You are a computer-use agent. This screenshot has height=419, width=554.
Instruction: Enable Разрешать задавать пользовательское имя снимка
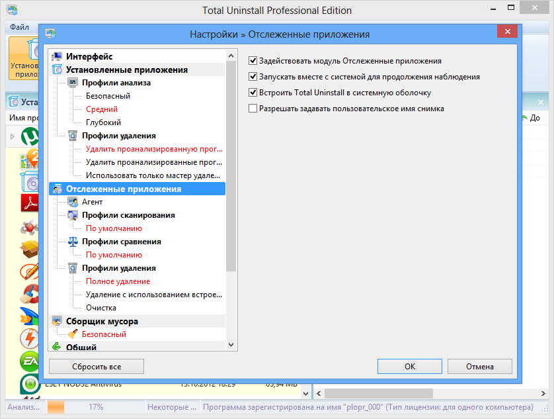[x=253, y=109]
